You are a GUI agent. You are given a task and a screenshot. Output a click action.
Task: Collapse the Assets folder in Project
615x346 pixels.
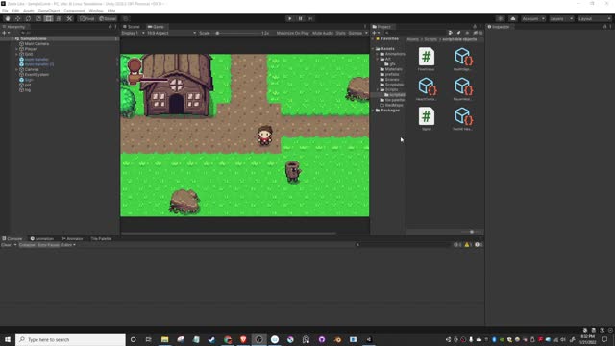pos(373,49)
